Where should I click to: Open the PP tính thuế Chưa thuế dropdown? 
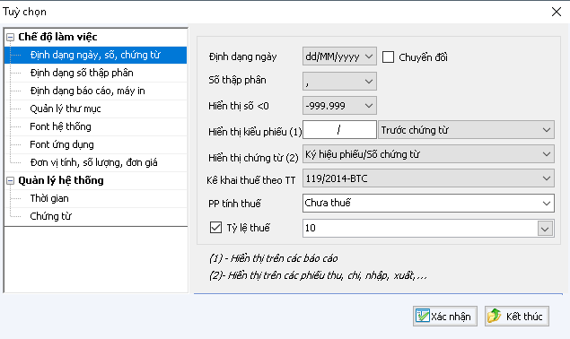point(428,203)
